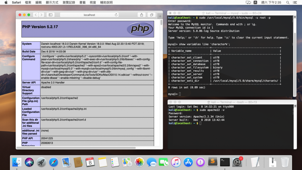The width and height of the screenshot is (302, 170).
Task: Show all tabs in Safari
Action: pos(152,15)
